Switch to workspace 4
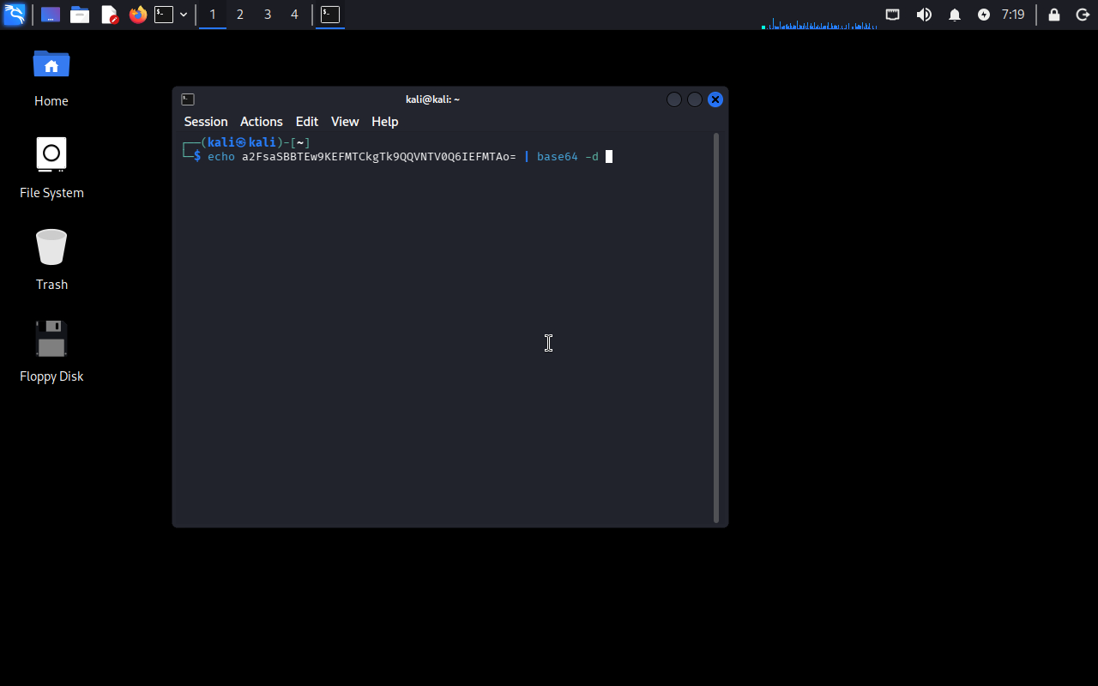Viewport: 1098px width, 686px height. [x=294, y=15]
